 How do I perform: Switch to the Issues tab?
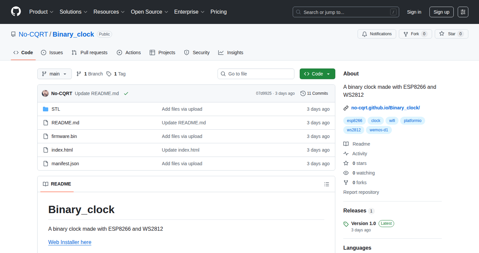[52, 53]
